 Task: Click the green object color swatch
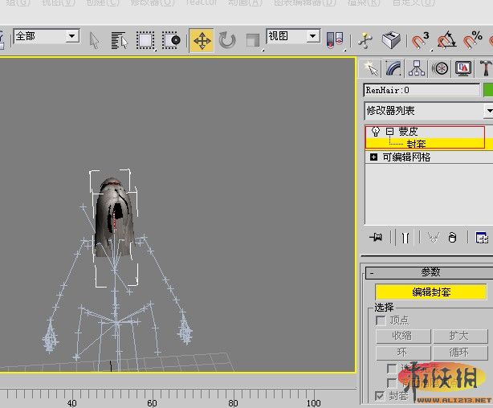click(488, 91)
